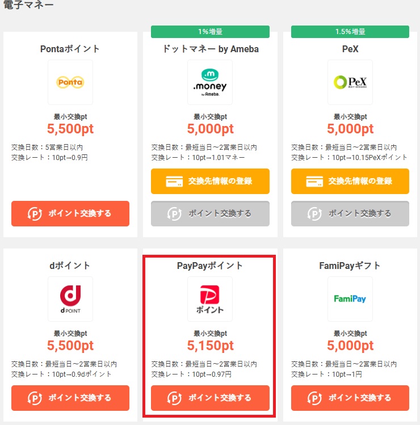Image resolution: width=420 pixels, height=425 pixels.
Task: Click the 1%増量 green banner
Action: tap(210, 32)
